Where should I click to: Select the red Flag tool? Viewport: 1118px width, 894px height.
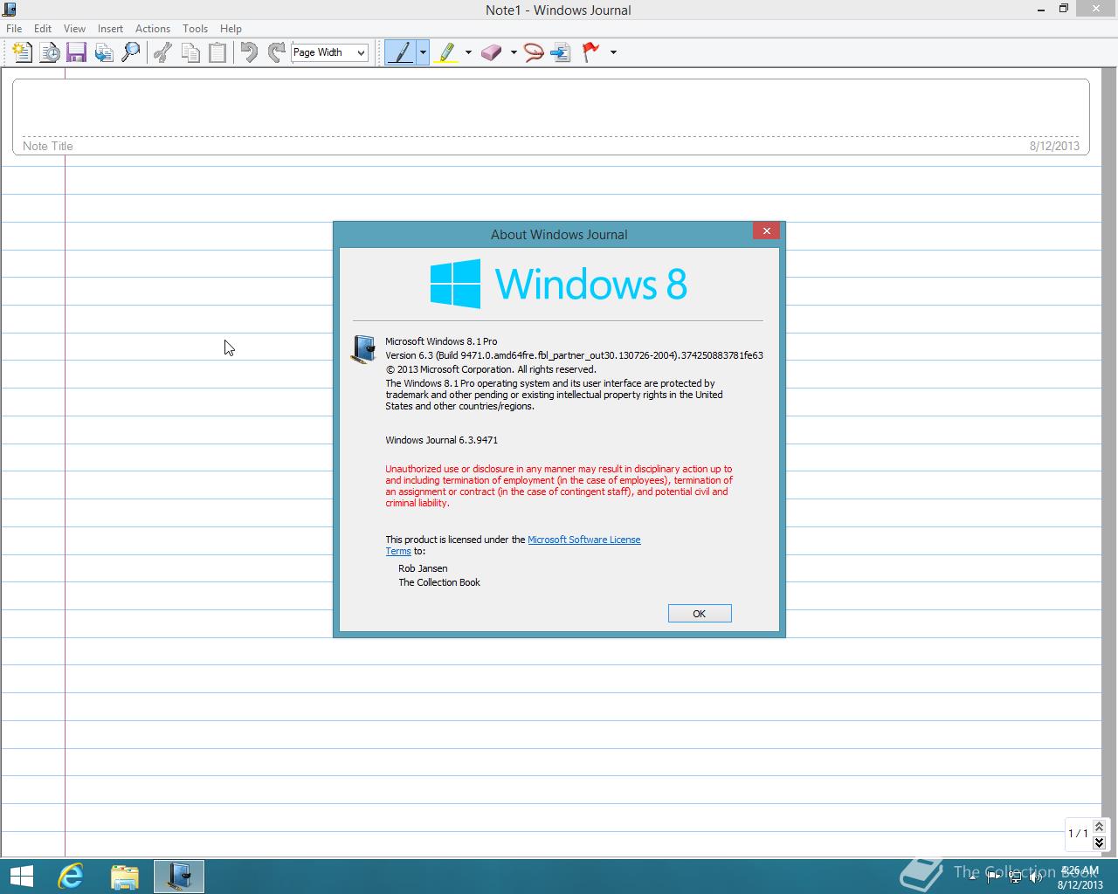591,52
